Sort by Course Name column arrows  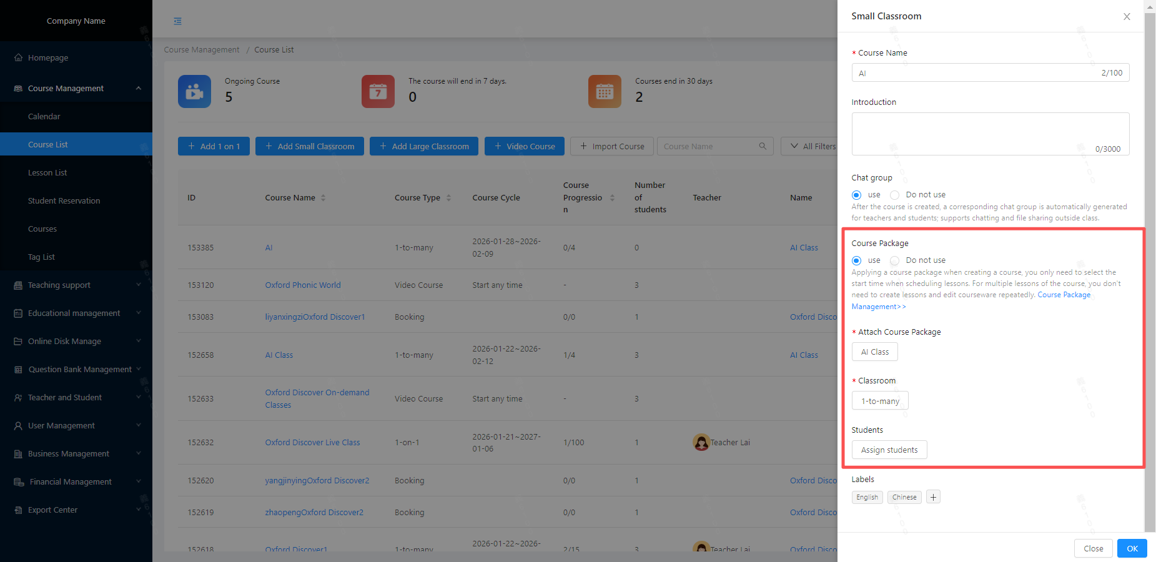click(324, 198)
